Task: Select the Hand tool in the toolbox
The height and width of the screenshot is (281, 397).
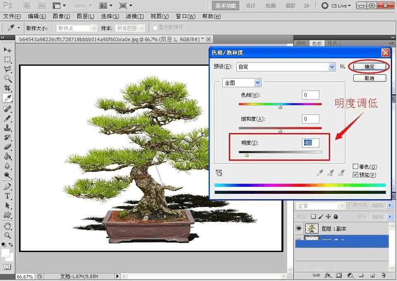Action: click(7, 226)
